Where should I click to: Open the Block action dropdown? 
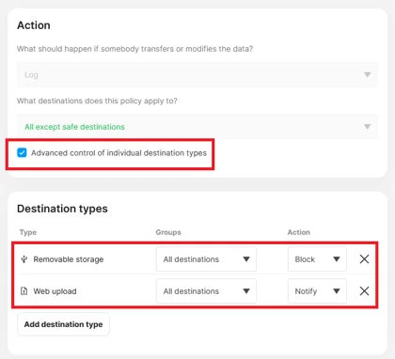[x=317, y=259]
